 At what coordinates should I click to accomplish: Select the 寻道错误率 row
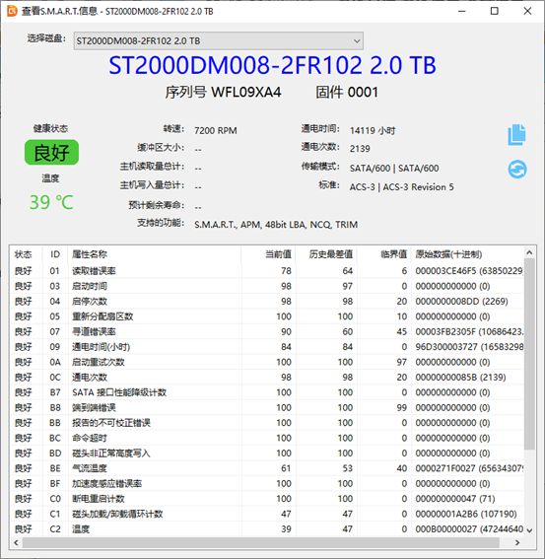tap(267, 331)
